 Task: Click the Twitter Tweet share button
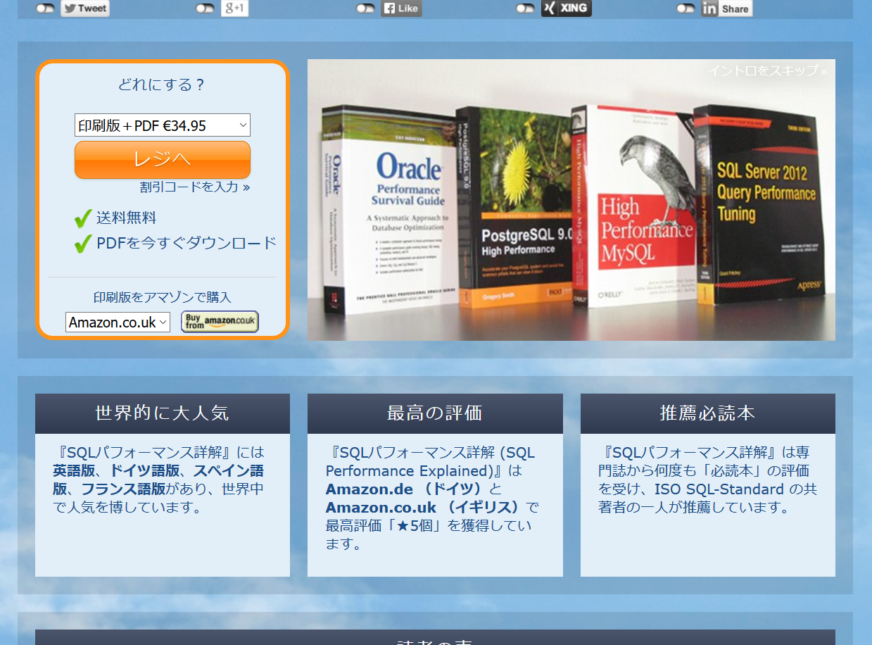pos(85,8)
